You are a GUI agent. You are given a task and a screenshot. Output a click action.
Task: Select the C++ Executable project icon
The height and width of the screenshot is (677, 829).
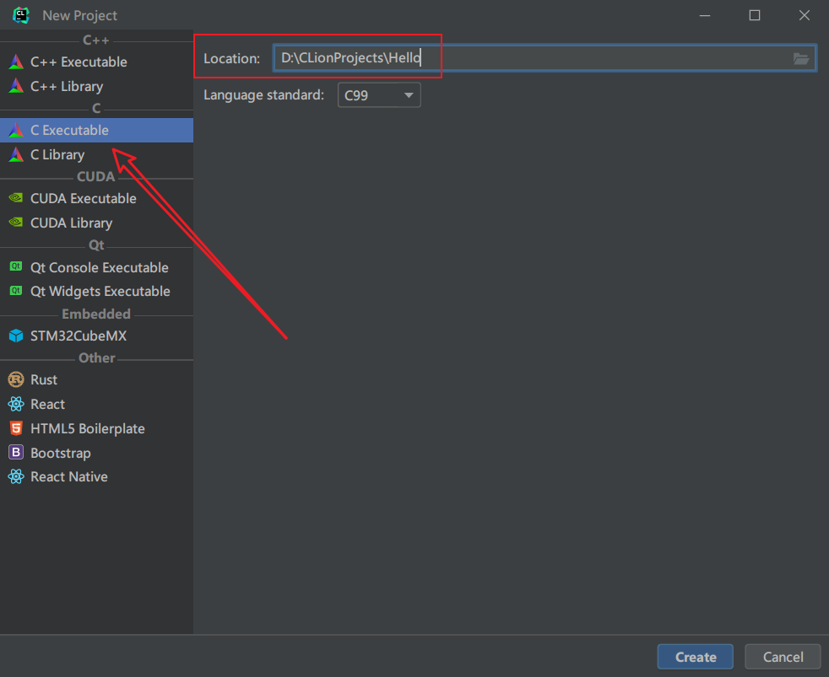(x=16, y=62)
